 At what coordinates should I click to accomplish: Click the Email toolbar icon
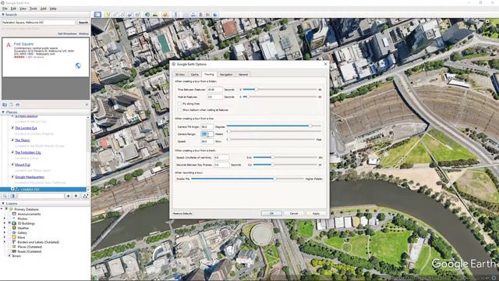186,15
